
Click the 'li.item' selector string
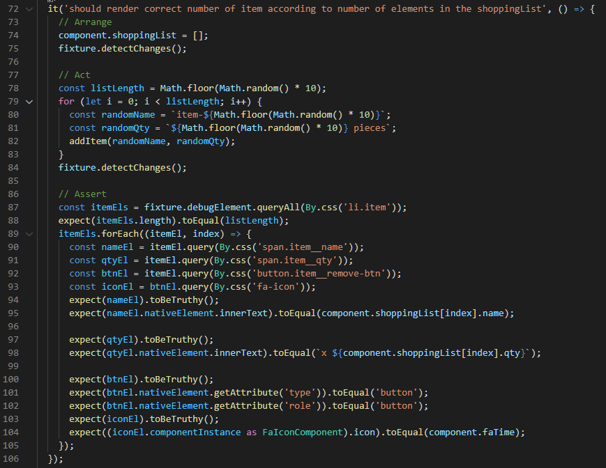367,208
